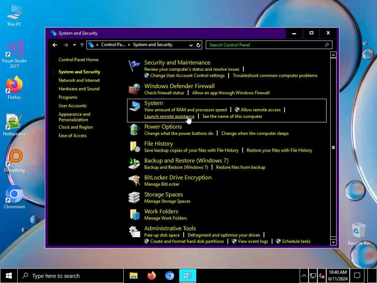Click Allow remote access link
The width and height of the screenshot is (377, 283).
pyautogui.click(x=261, y=110)
